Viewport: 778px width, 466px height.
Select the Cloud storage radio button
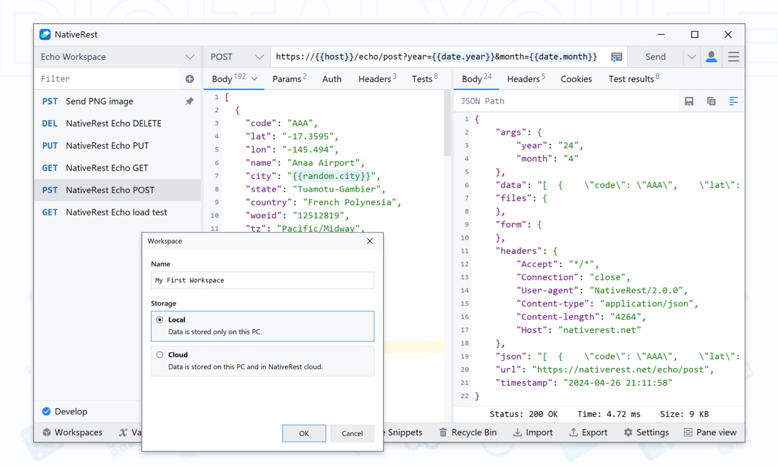(160, 355)
